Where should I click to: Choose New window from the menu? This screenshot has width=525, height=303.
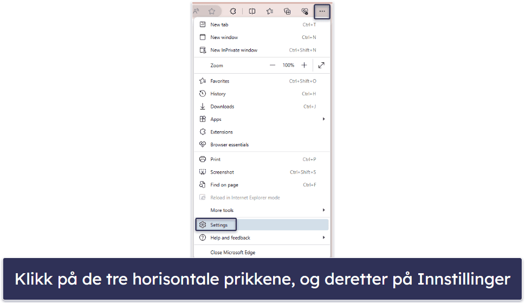(x=262, y=37)
